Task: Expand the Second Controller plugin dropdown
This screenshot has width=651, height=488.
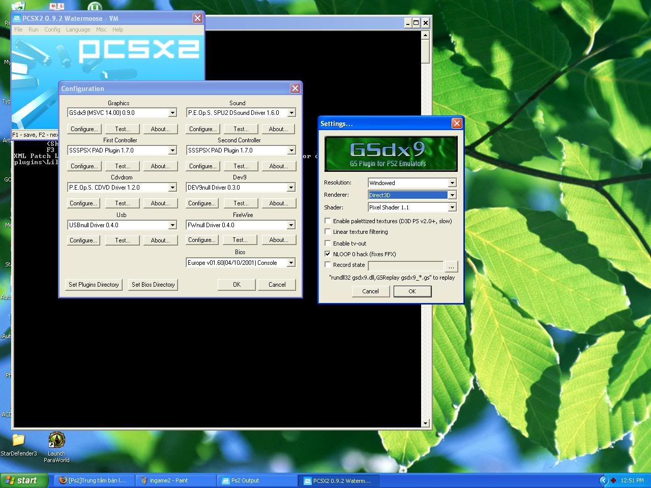Action: click(x=291, y=150)
